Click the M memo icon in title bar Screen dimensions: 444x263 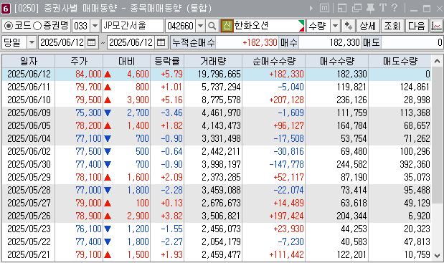[x=324, y=8]
